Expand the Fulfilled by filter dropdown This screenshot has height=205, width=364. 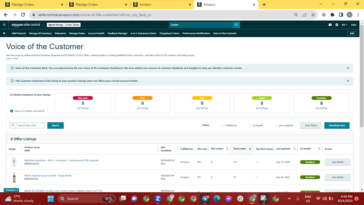click(229, 125)
